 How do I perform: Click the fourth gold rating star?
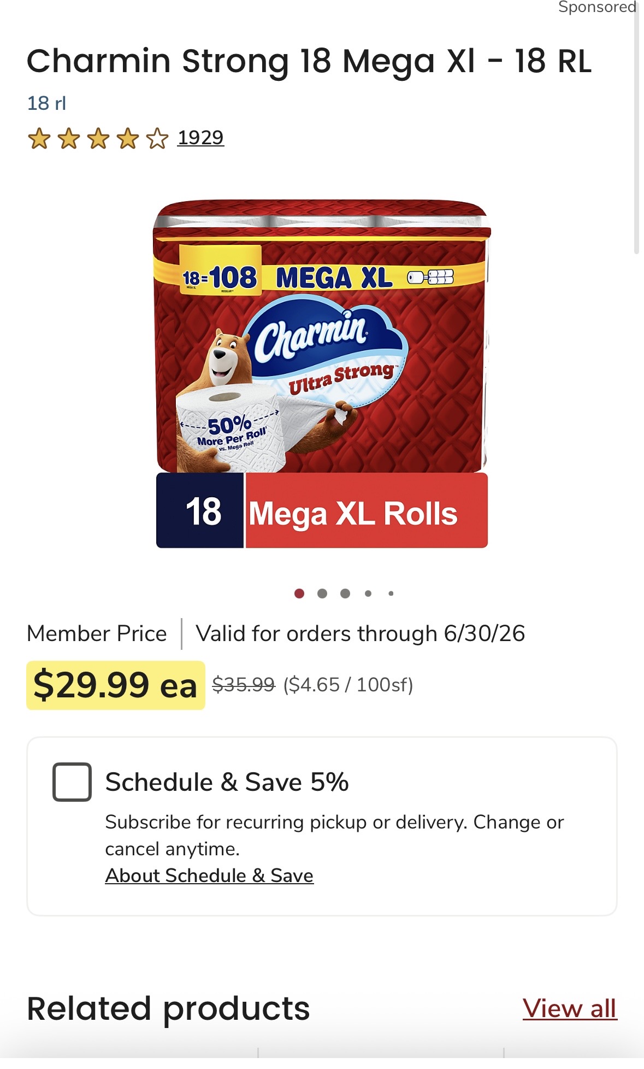pyautogui.click(x=127, y=138)
